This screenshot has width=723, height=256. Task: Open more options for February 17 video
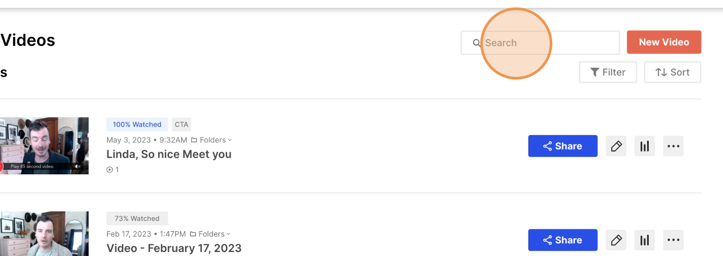pyautogui.click(x=673, y=240)
